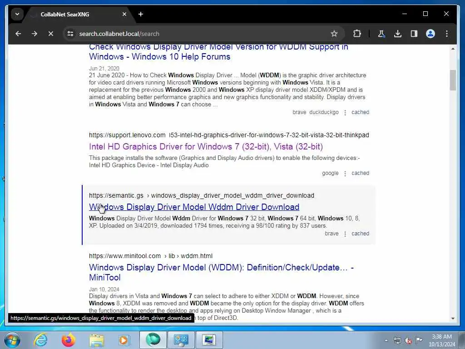Screen dimensions: 465x349
Task: Select the CollabNet SearXNG tab
Action: point(79,14)
